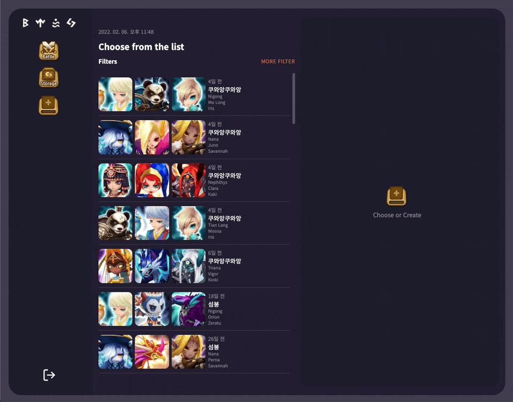This screenshot has height=402, width=513.
Task: Click the B rune logo icon
Action: click(25, 22)
